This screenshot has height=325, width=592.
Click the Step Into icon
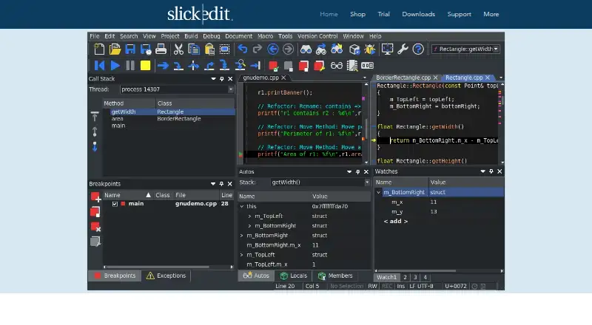pos(178,66)
